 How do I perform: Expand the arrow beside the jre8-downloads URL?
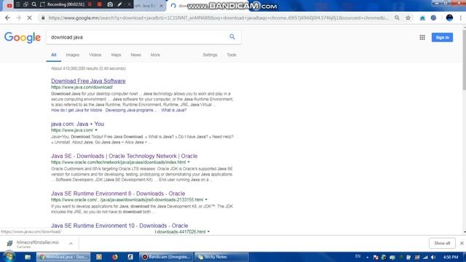pos(206,199)
